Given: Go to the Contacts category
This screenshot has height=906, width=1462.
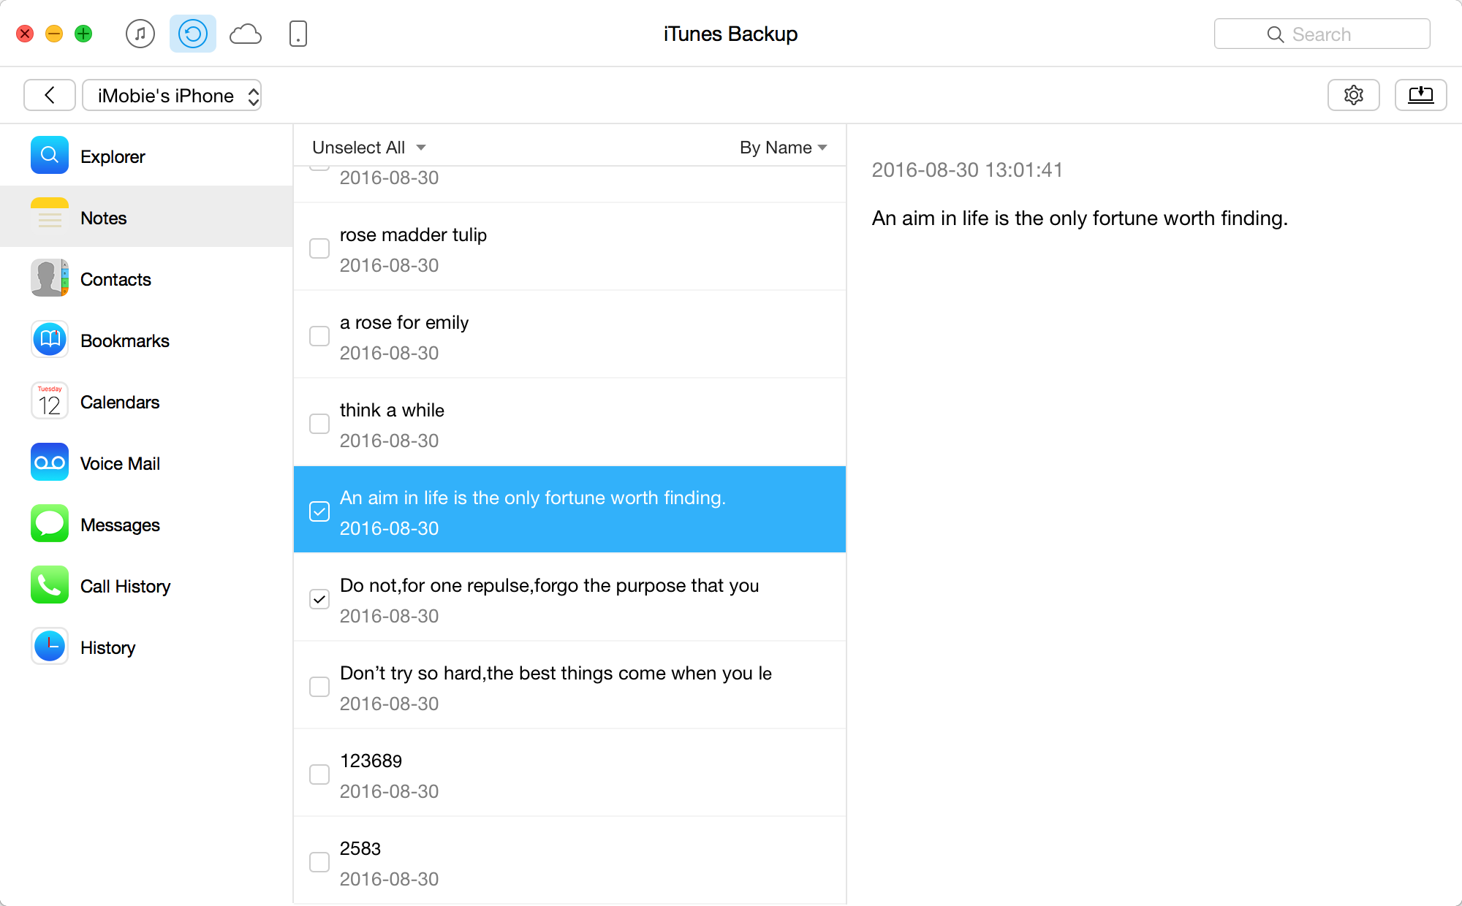Looking at the screenshot, I should click(115, 279).
